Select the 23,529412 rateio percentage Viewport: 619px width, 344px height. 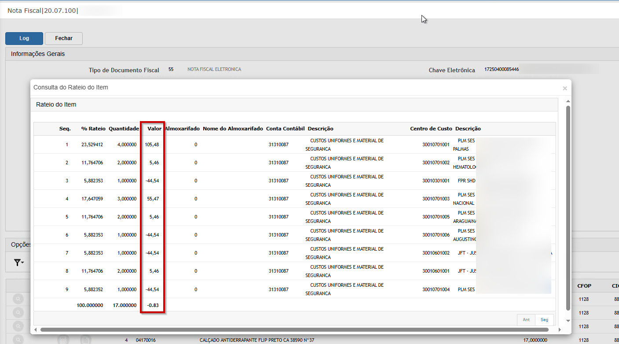[92, 144]
